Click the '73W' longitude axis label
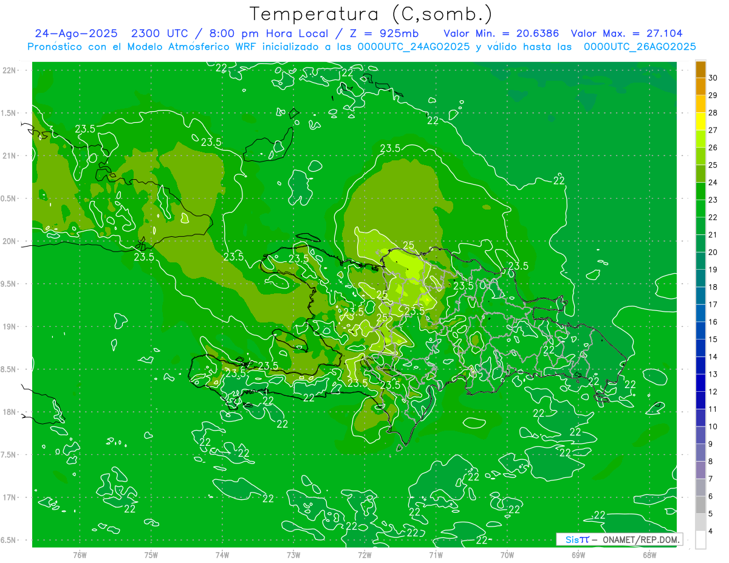This screenshot has width=729, height=563. [293, 555]
